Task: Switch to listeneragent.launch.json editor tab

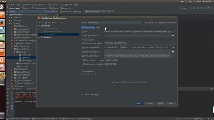Action: point(99,12)
